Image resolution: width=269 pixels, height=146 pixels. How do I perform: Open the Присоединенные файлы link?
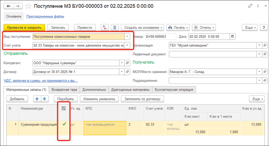coord(45,16)
